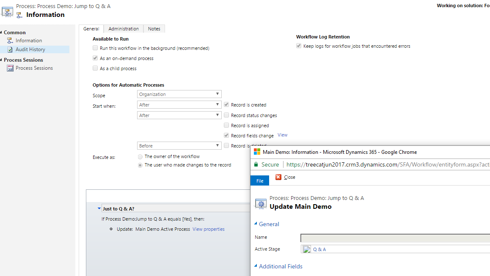Click the Q & A active stage link
Screen dimensions: 490x276
[319, 249]
